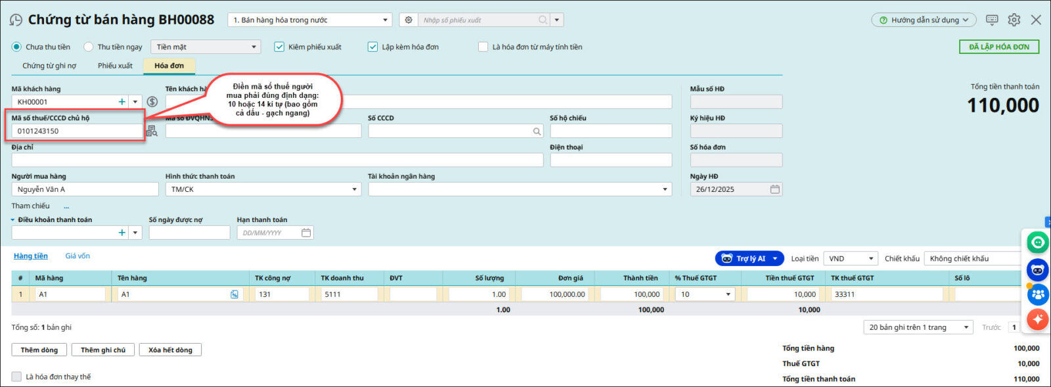Click the keyboard shortcuts icon
This screenshot has width=1051, height=387.
coord(992,20)
